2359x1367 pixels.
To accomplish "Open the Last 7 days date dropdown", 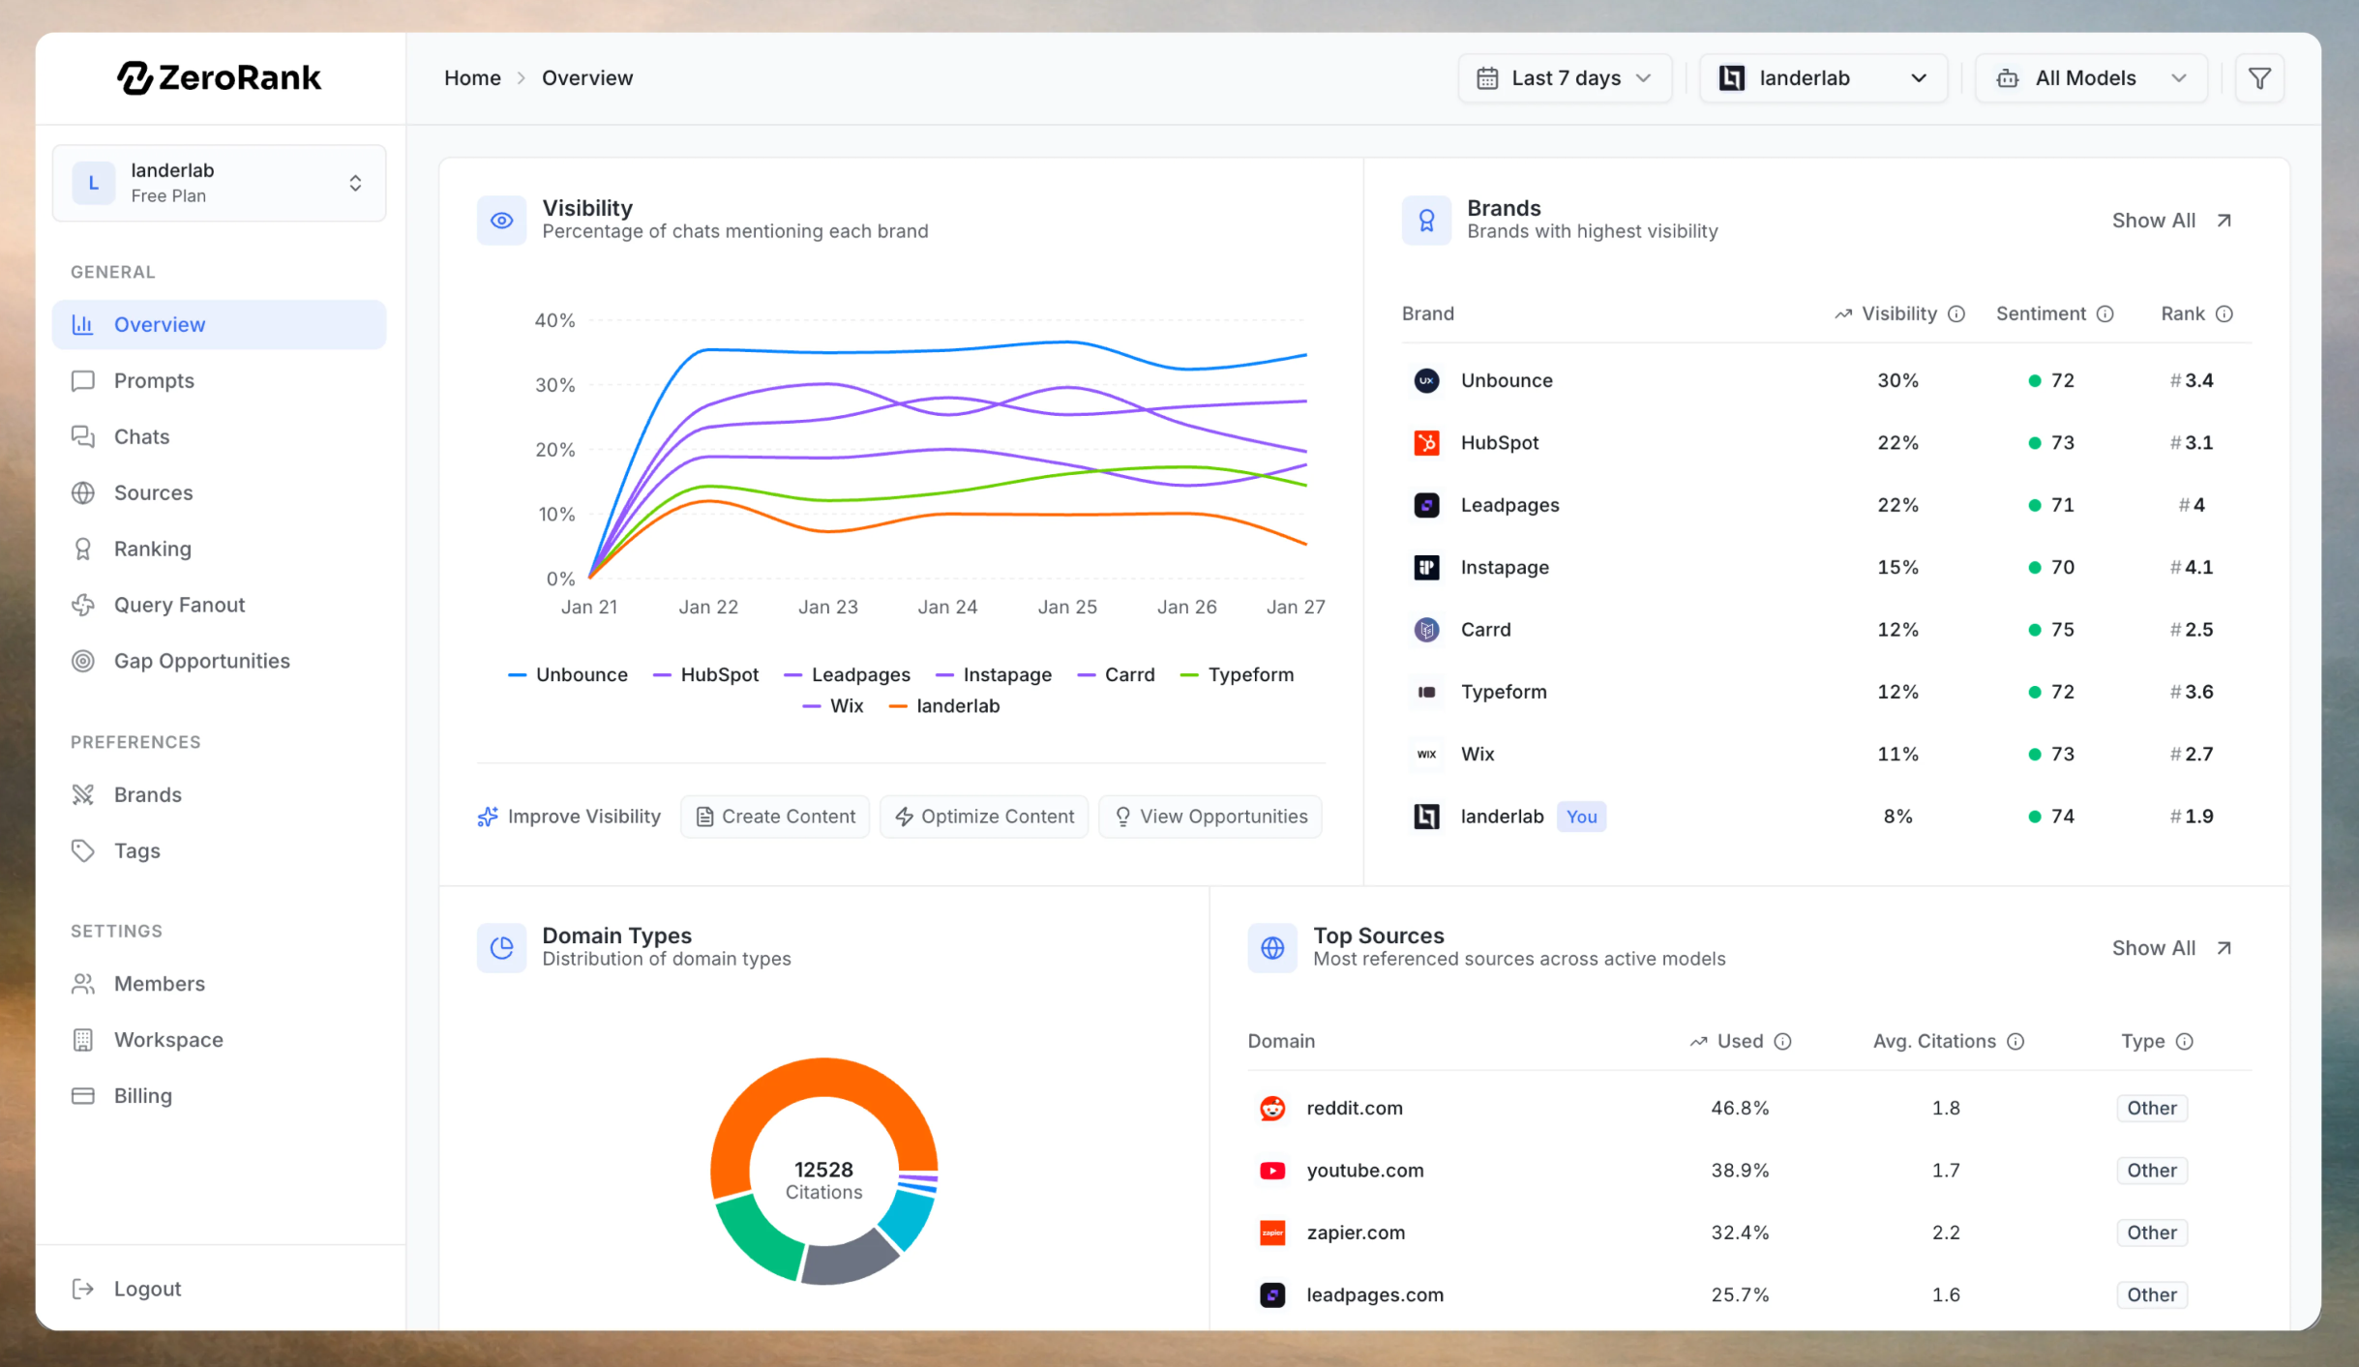I will pyautogui.click(x=1565, y=78).
